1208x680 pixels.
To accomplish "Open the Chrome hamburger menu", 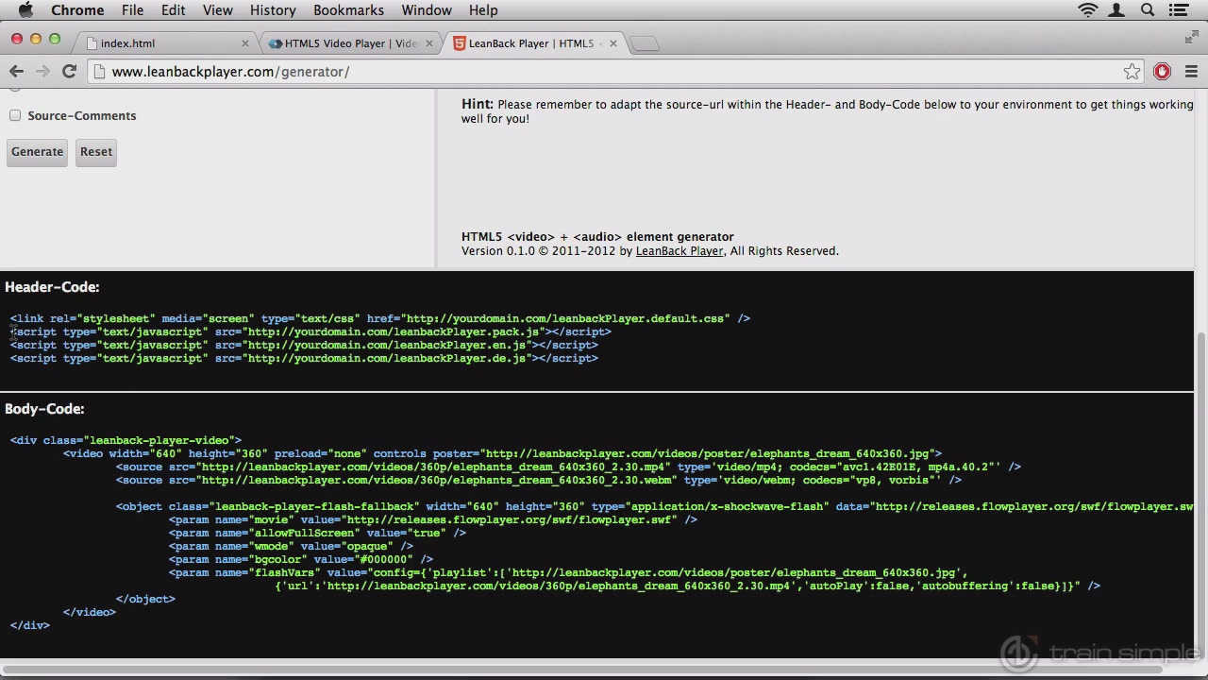I will pos(1191,72).
